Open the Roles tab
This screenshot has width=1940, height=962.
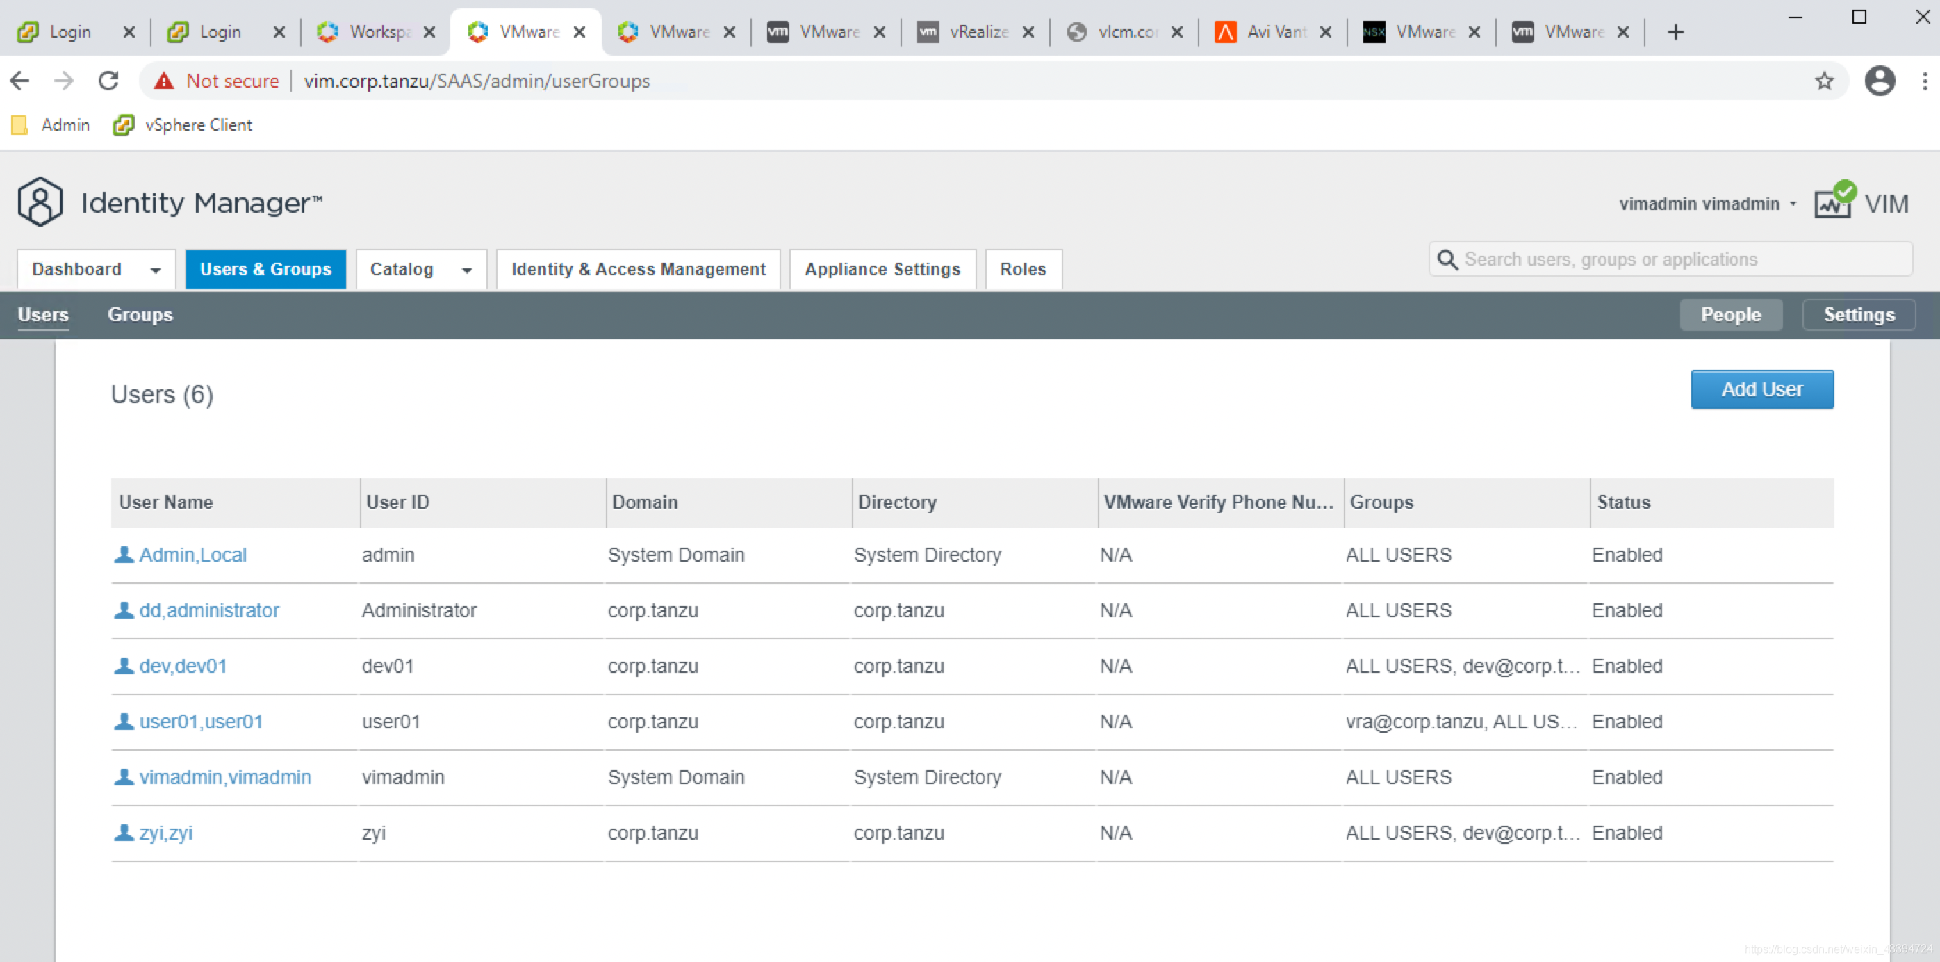coord(1022,269)
